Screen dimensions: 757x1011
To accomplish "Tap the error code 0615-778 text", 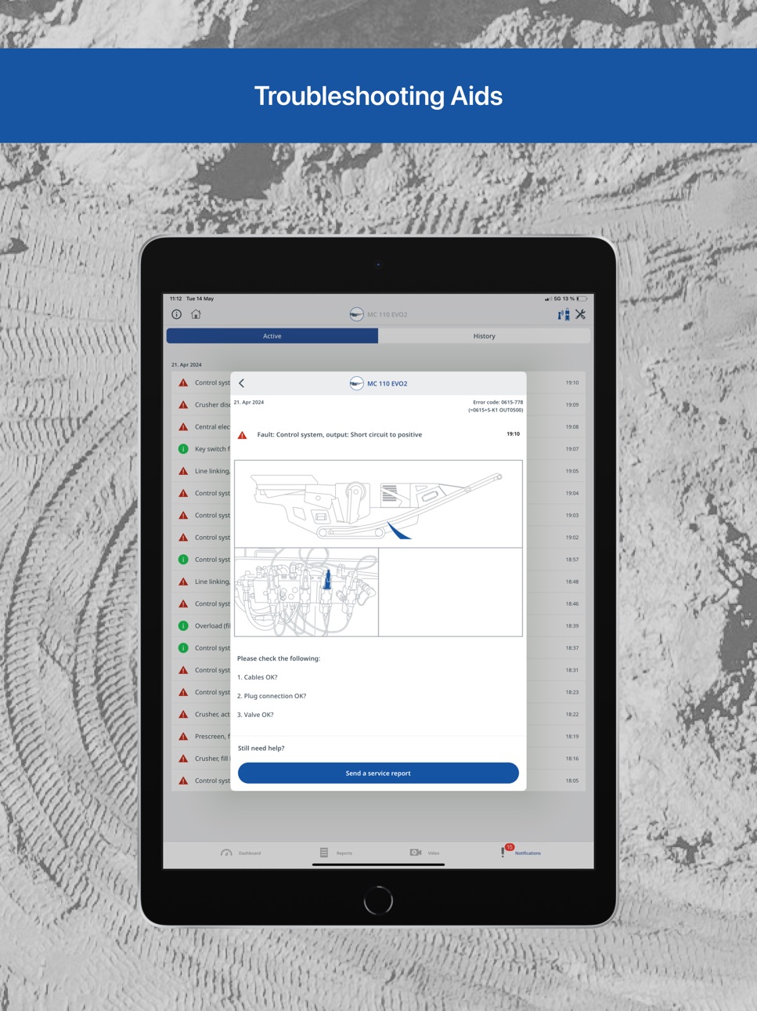I will click(x=498, y=402).
